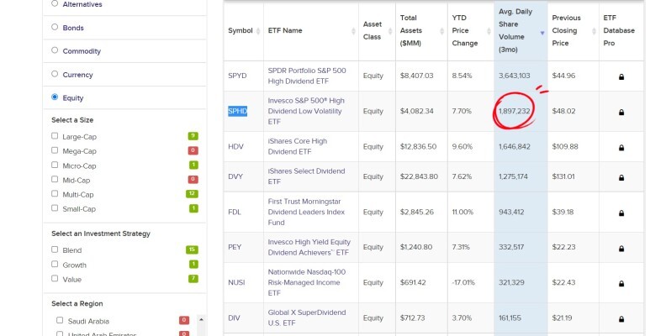650x336 pixels.
Task: Click the lock icon in HDV row
Action: (x=621, y=148)
